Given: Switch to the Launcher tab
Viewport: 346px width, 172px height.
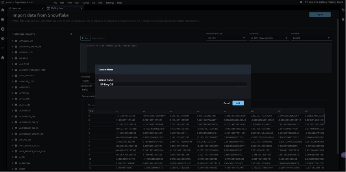Looking at the screenshot, I should pyautogui.click(x=26, y=8).
